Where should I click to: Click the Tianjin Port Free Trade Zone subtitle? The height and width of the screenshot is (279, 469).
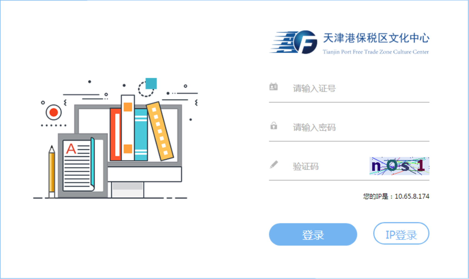(x=376, y=52)
